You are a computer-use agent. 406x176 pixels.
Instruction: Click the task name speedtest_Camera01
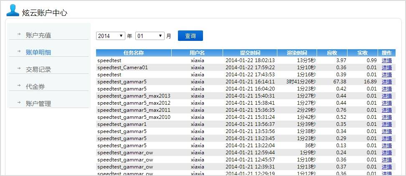pyautogui.click(x=122, y=68)
